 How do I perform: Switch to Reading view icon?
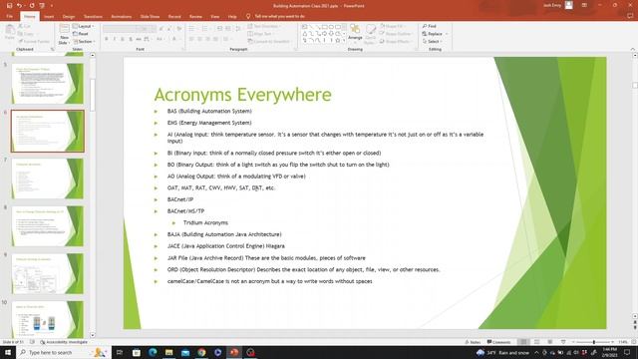[x=549, y=342]
